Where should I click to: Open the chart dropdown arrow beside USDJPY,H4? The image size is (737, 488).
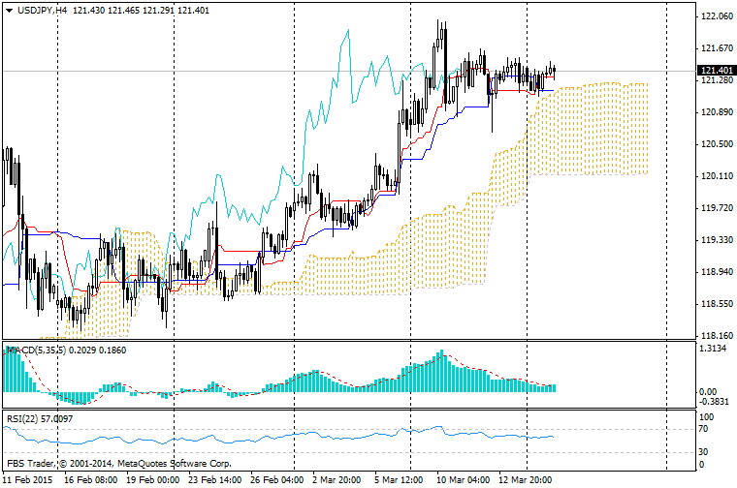[9, 11]
